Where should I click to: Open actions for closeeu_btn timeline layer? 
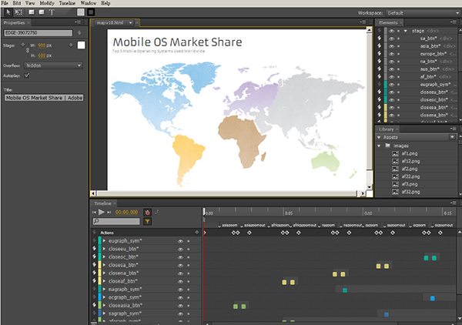tap(94, 249)
